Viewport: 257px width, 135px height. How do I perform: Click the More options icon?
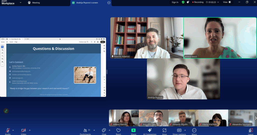point(194,130)
